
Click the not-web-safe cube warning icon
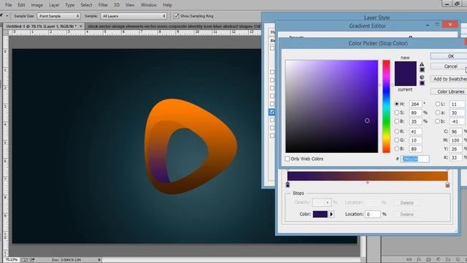pos(422,77)
